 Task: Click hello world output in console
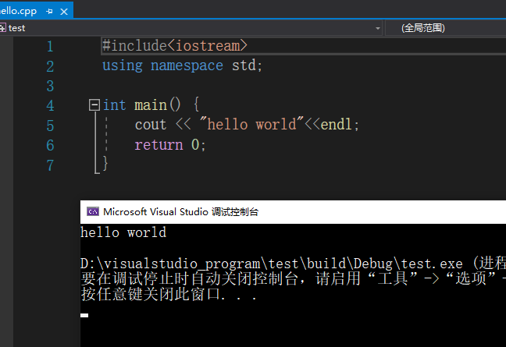(123, 232)
